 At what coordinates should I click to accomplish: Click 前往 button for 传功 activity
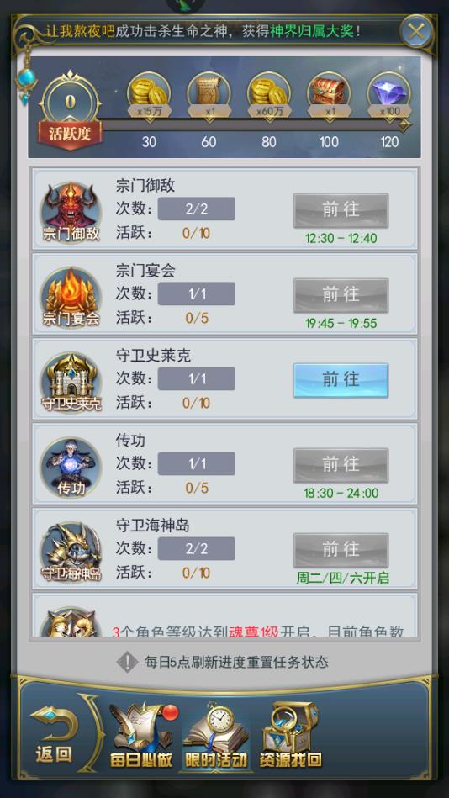(341, 465)
